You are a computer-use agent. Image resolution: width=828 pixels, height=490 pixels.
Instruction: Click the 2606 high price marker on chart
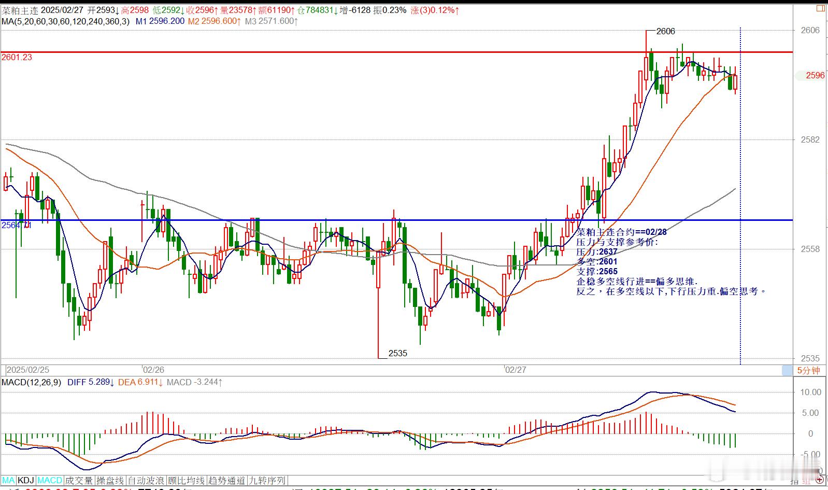point(665,31)
